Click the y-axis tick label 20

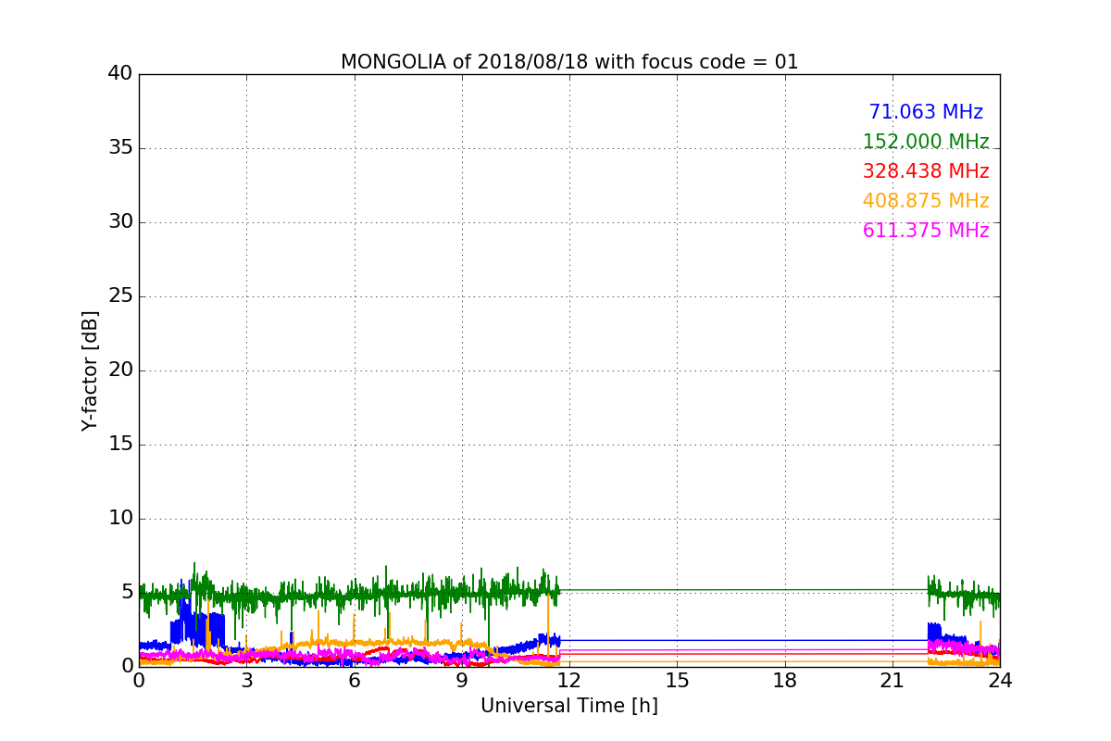point(120,370)
